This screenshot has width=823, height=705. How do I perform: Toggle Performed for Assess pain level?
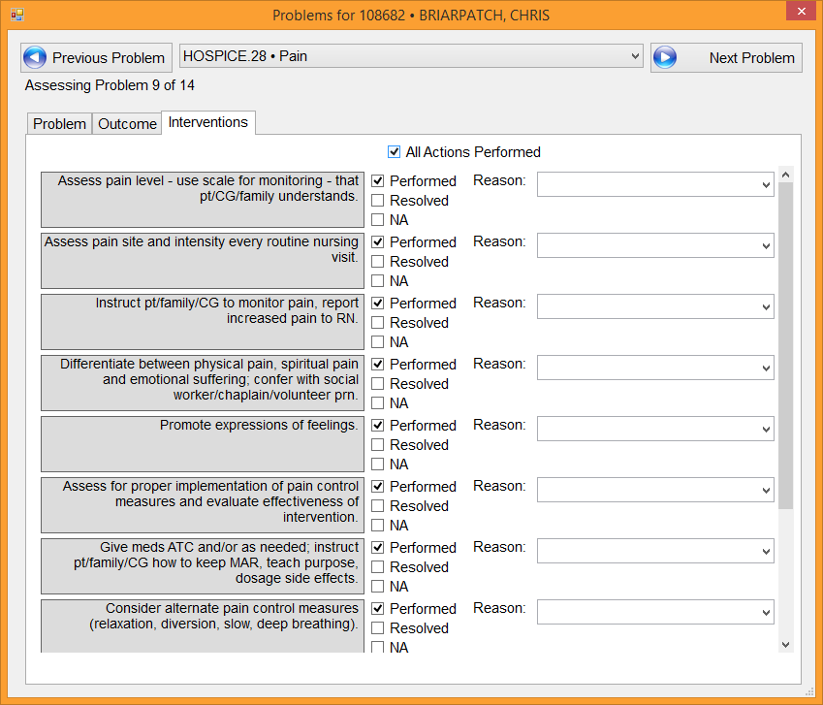tap(378, 181)
